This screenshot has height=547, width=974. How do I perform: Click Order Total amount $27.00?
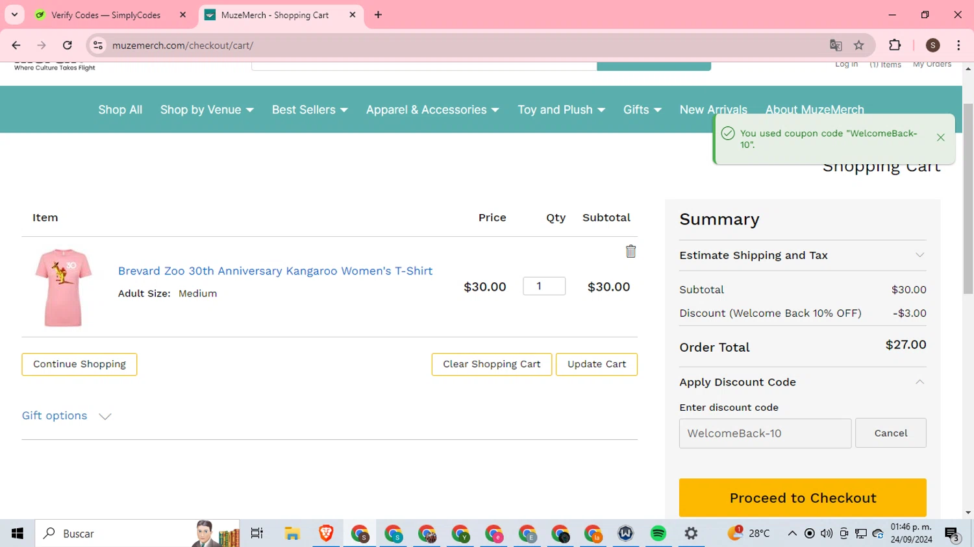906,345
